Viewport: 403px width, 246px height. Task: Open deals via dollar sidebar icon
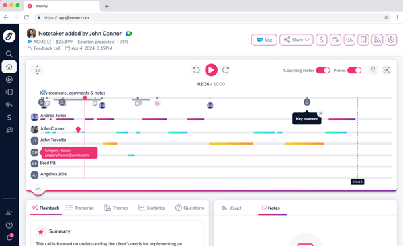tap(9, 118)
